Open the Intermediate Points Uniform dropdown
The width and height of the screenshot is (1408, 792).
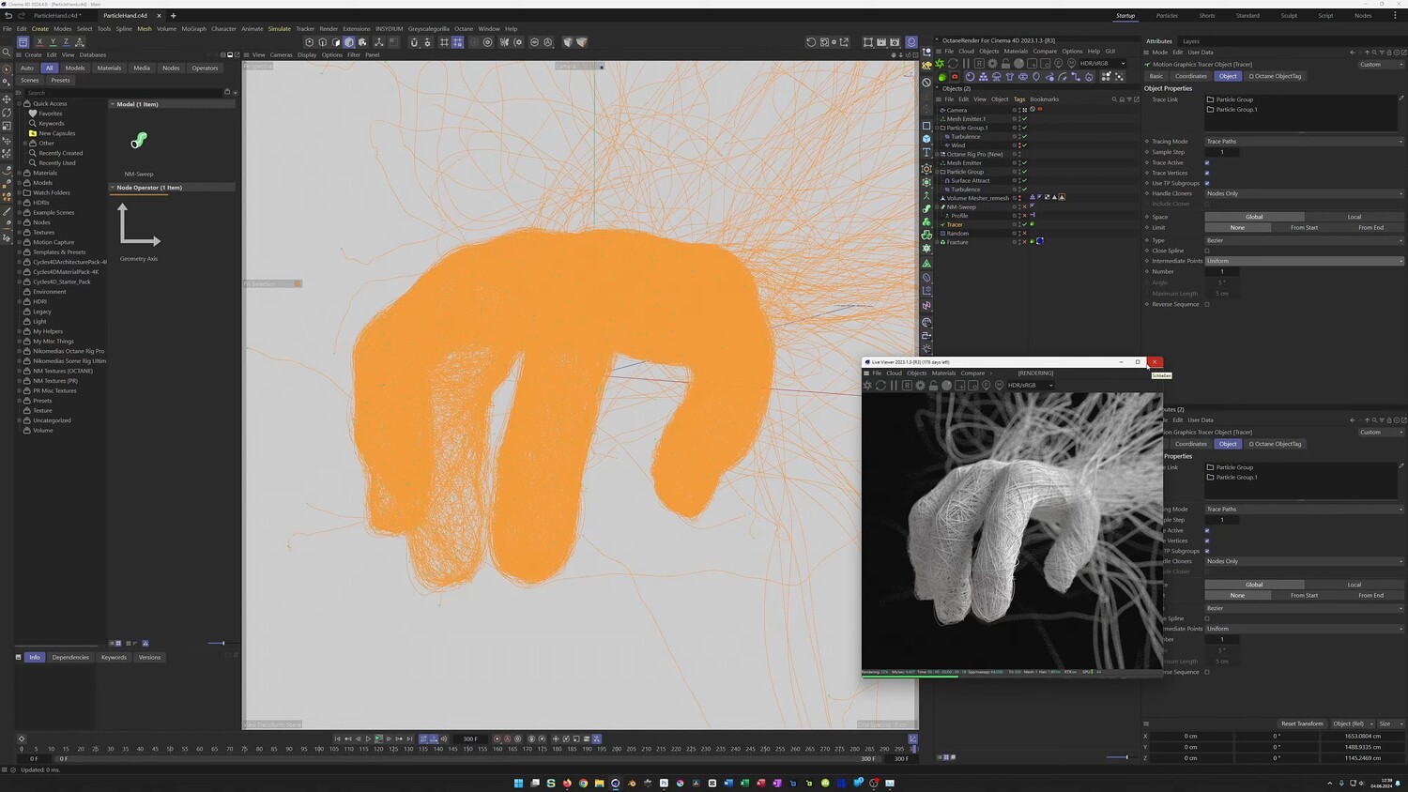[x=1304, y=261]
